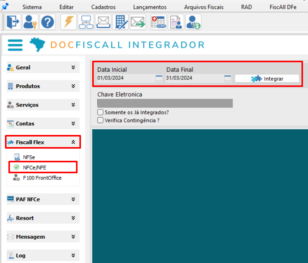Expand the Log section chevron
This screenshot has height=263, width=308.
(73, 255)
